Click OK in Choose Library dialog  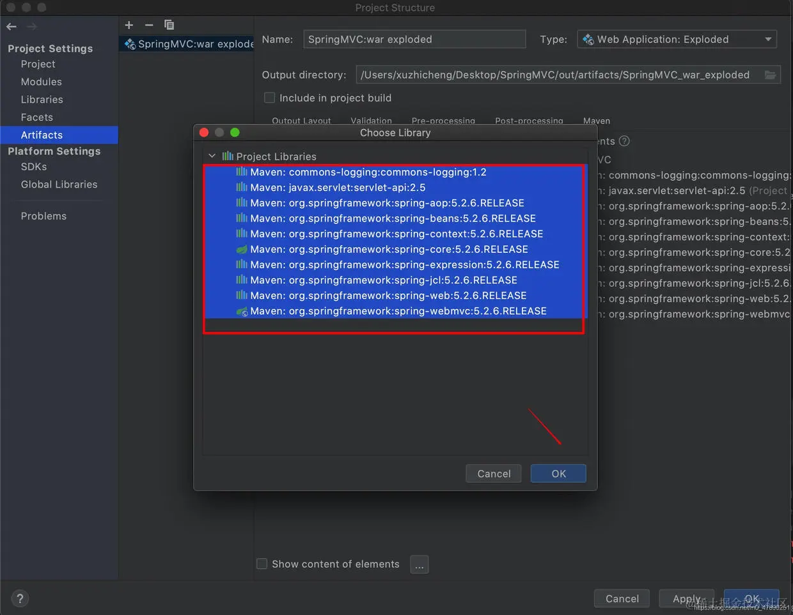(558, 473)
